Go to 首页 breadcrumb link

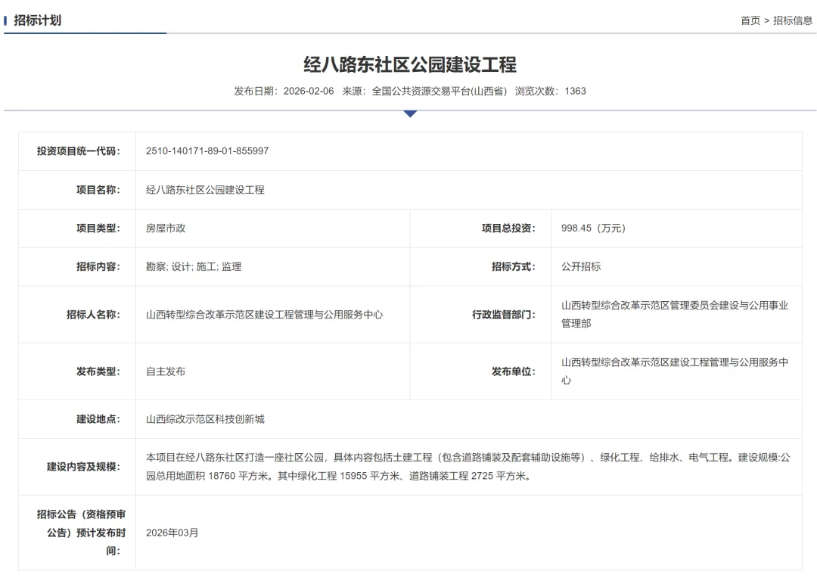750,20
